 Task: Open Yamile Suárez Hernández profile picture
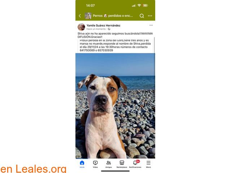[x=81, y=27]
